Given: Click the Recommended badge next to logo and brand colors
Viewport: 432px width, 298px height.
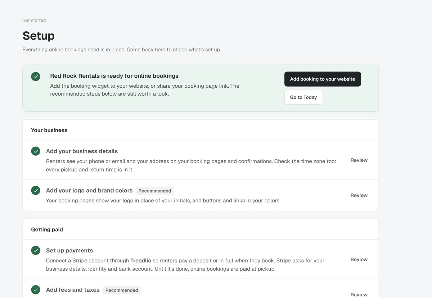Looking at the screenshot, I should point(155,191).
